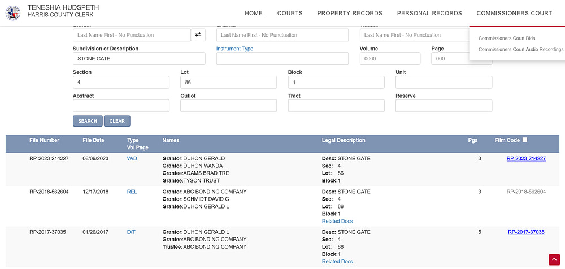Click the File Date column header

point(93,140)
